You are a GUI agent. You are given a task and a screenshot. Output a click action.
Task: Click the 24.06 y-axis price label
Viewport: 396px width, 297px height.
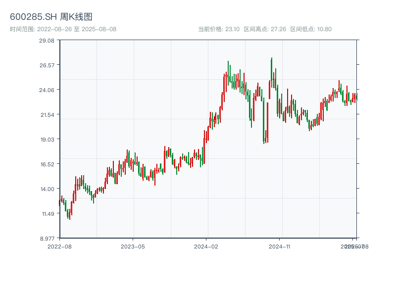pos(47,90)
